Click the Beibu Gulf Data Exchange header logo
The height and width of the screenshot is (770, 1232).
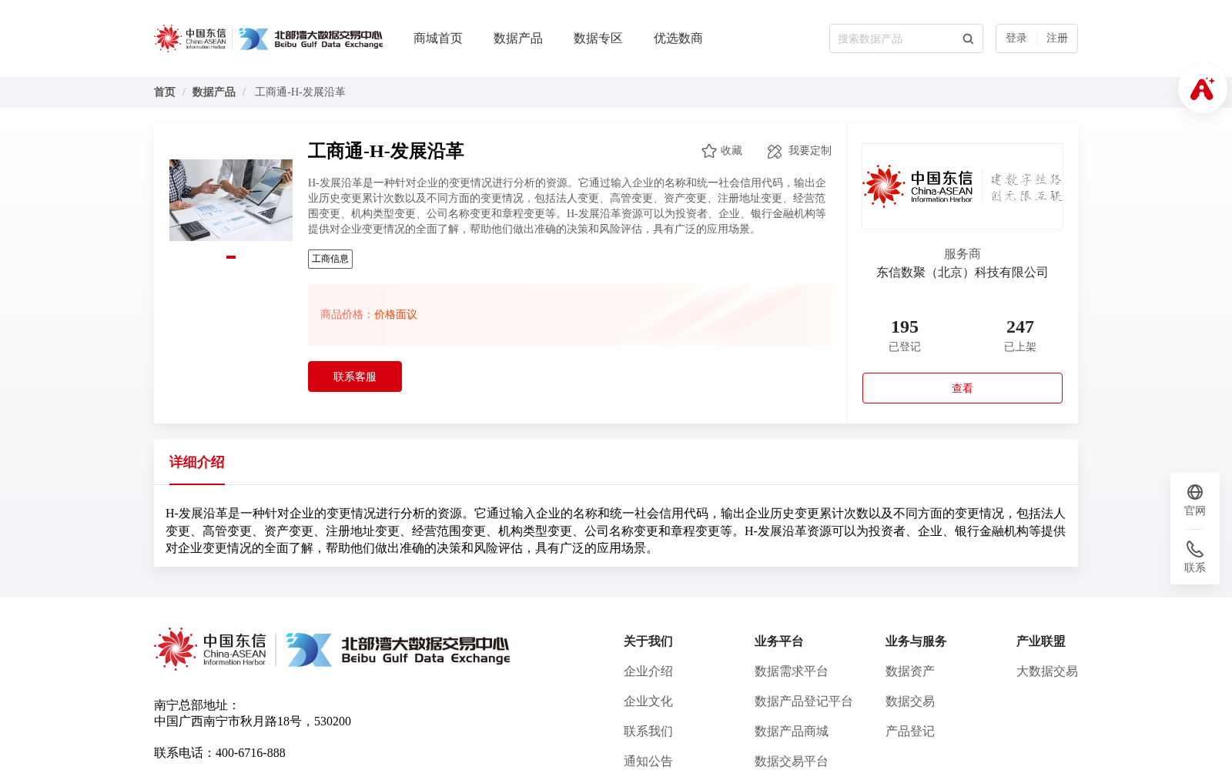(x=310, y=38)
